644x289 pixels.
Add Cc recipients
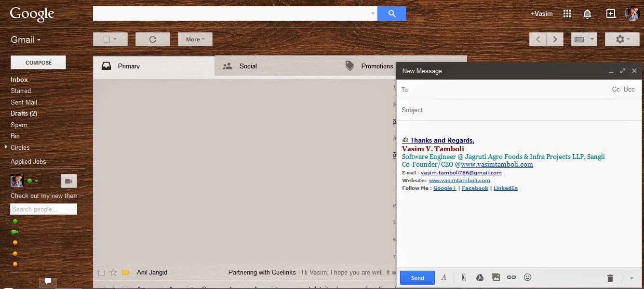(616, 90)
